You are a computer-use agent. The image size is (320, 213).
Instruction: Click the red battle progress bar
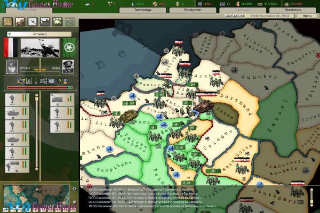pos(40,88)
